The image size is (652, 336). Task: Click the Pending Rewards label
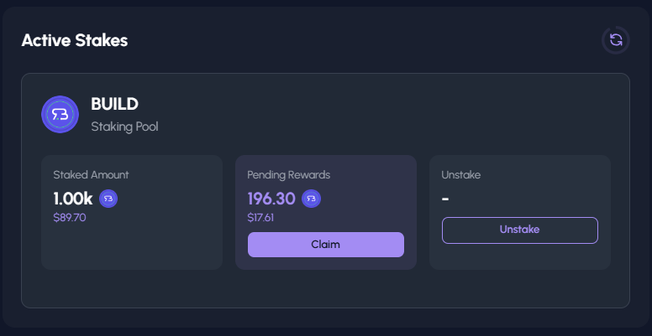coord(288,175)
